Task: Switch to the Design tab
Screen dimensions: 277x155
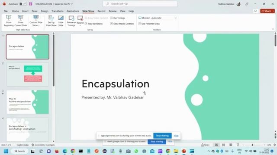Action: click(44, 11)
